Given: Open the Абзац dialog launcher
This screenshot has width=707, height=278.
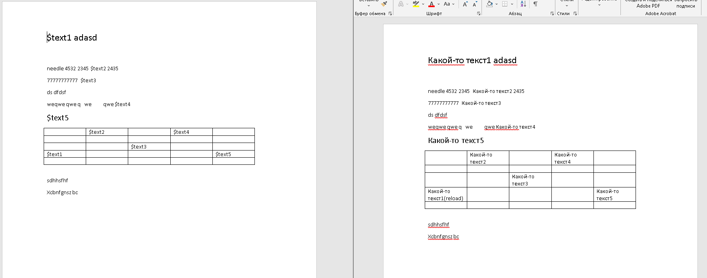Looking at the screenshot, I should [x=552, y=14].
